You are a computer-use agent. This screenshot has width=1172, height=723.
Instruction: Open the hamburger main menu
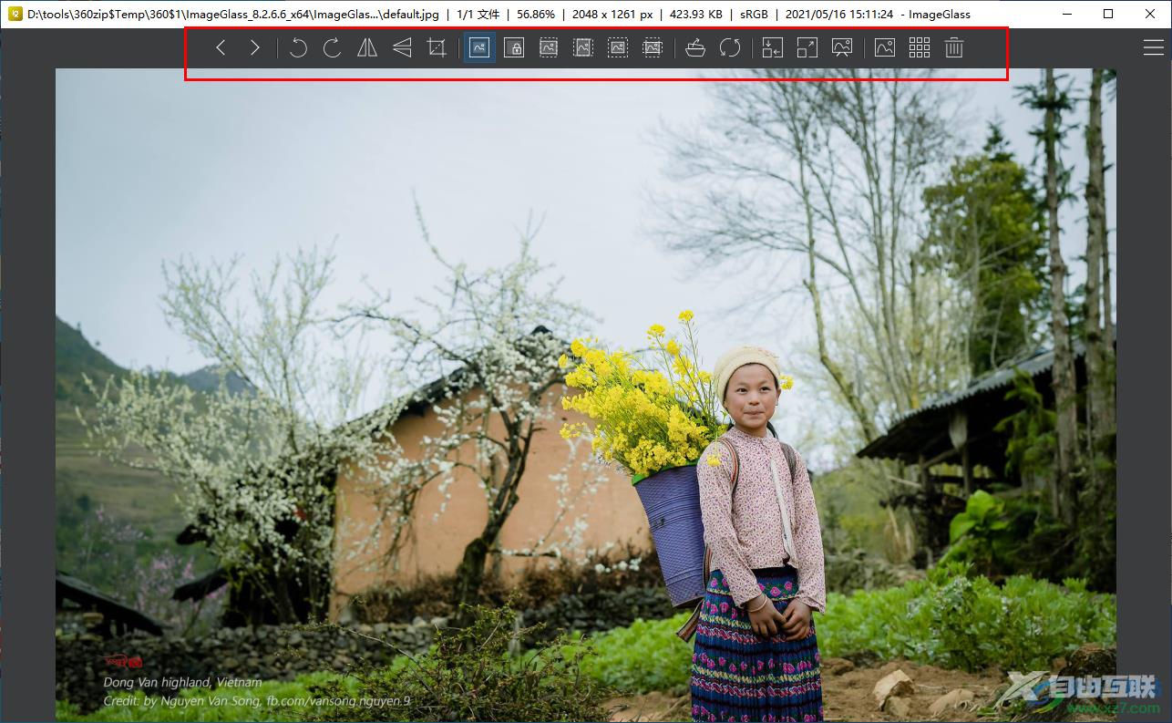1153,48
